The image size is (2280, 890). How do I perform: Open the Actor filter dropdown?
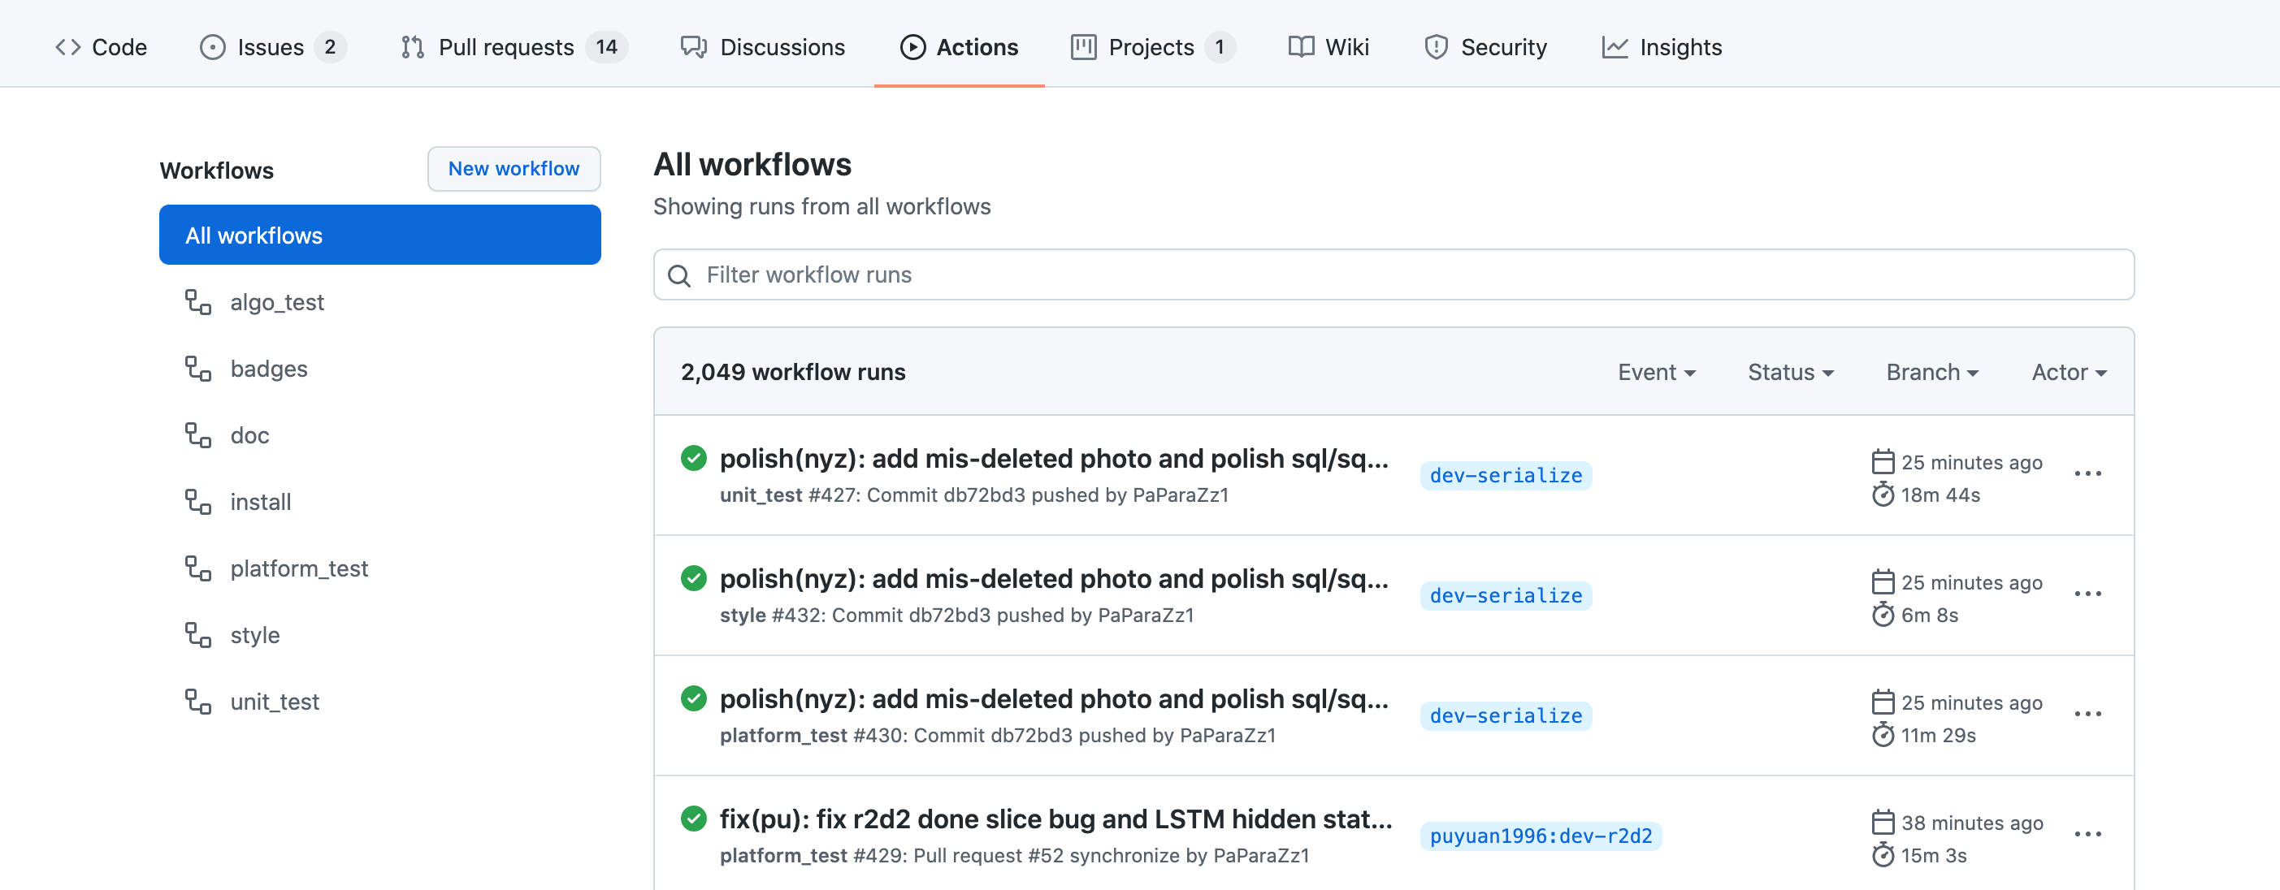point(2069,373)
